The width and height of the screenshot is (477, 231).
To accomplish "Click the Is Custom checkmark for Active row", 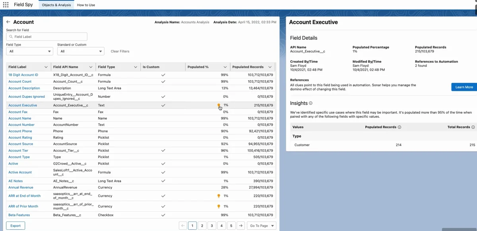I will click(163, 163).
